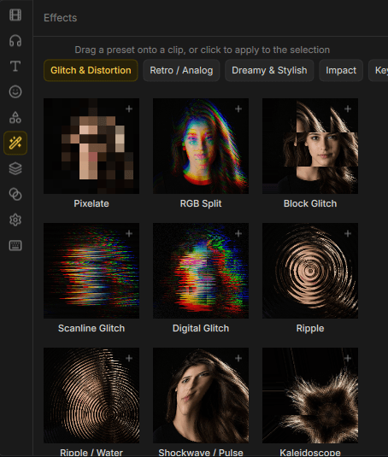Open the Shapes panel icon
Screen dimensions: 388x457
15,118
